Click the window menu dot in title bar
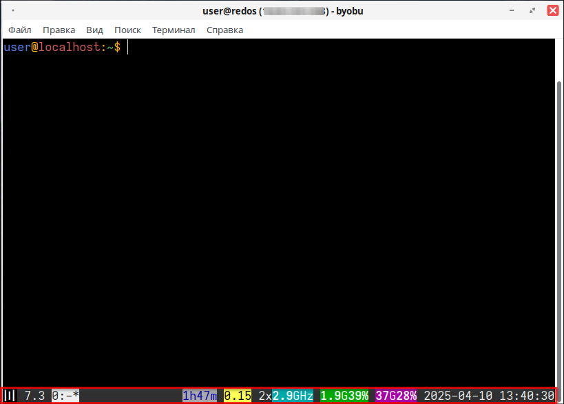Screen dimensions: 564x404 tap(13, 10)
